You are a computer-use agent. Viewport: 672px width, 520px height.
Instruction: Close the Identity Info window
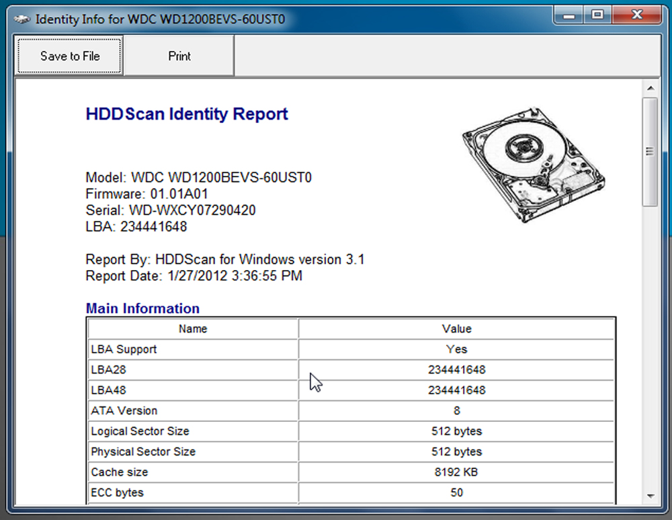coord(637,16)
